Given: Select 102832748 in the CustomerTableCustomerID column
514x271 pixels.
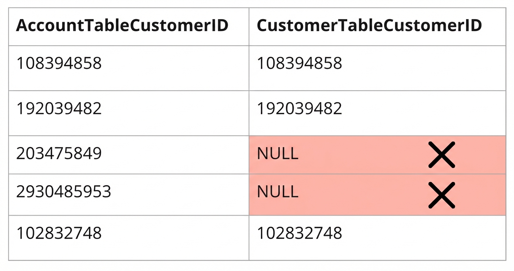Looking at the screenshot, I should pos(299,233).
